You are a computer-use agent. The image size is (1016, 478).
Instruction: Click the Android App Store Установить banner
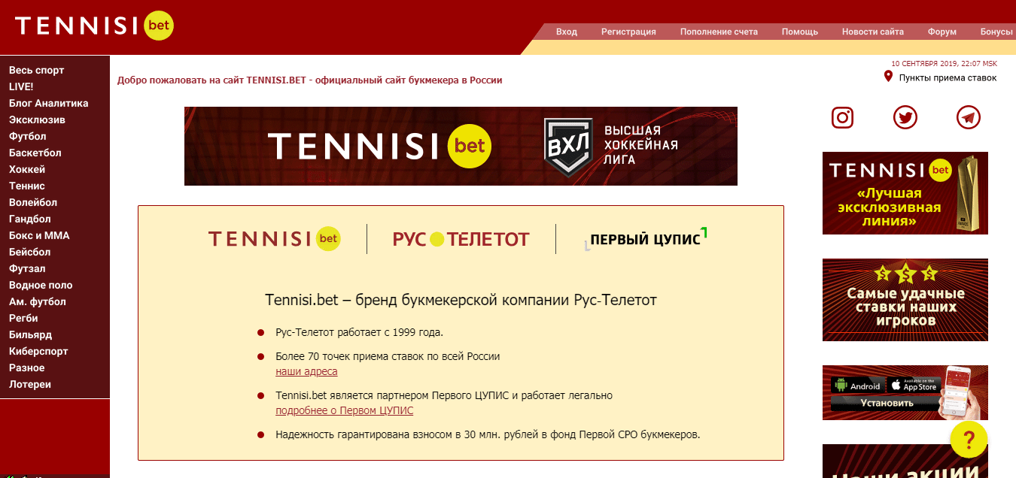tap(905, 392)
